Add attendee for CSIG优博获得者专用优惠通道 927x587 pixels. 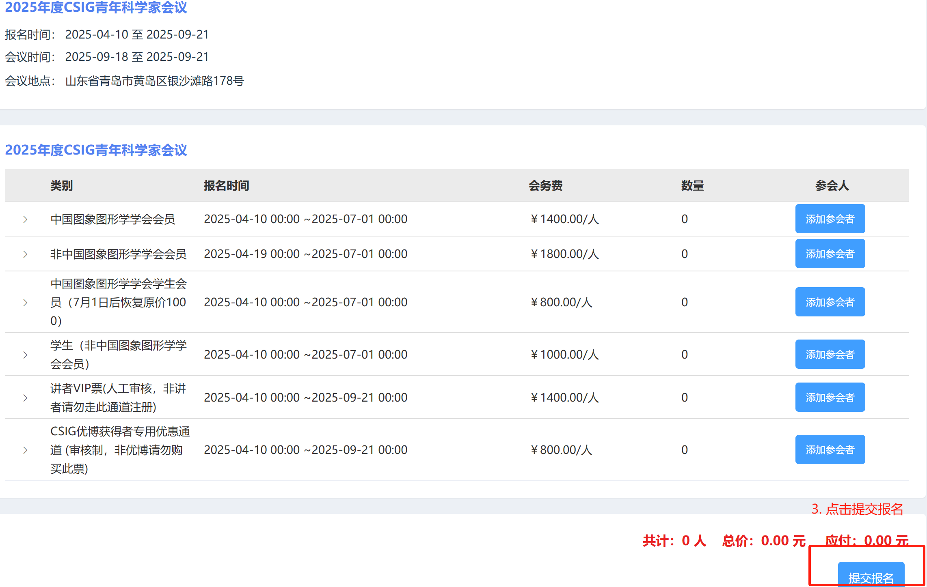pyautogui.click(x=830, y=450)
